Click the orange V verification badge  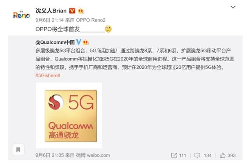point(72,11)
